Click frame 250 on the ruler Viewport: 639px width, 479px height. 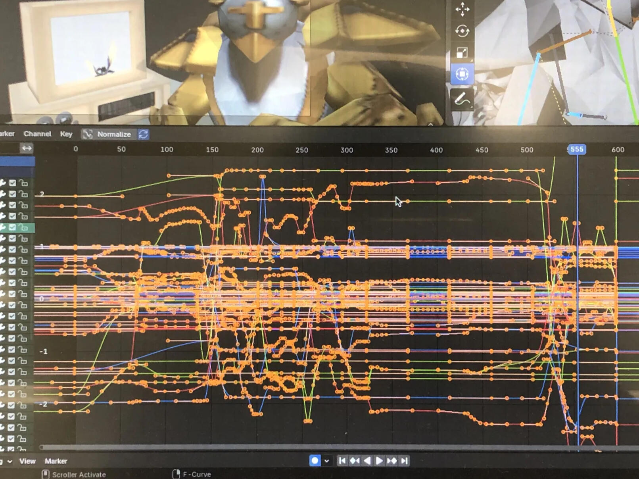(302, 150)
